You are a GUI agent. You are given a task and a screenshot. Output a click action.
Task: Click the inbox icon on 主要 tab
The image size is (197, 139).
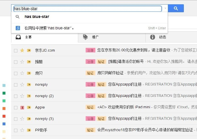click(x=18, y=37)
